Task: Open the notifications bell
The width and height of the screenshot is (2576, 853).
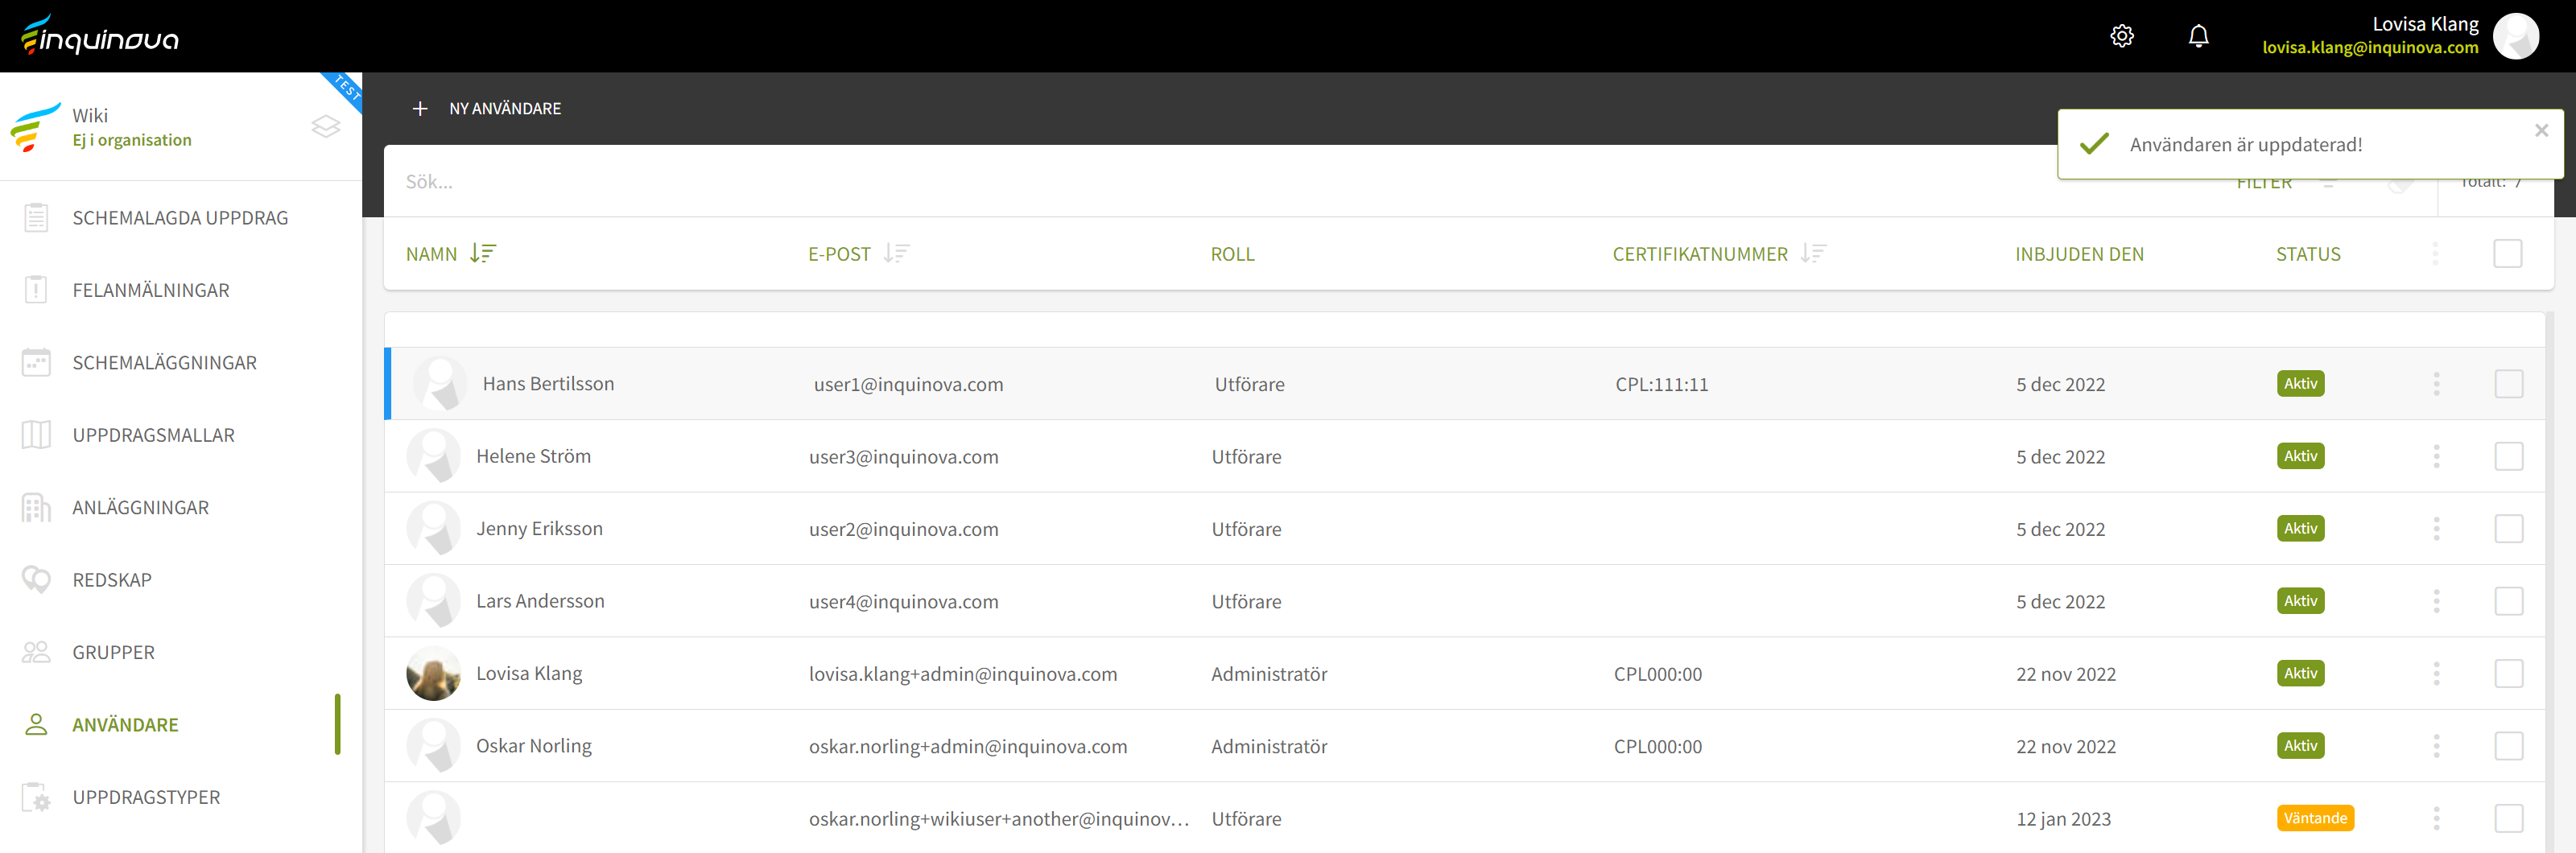Action: [x=2198, y=37]
